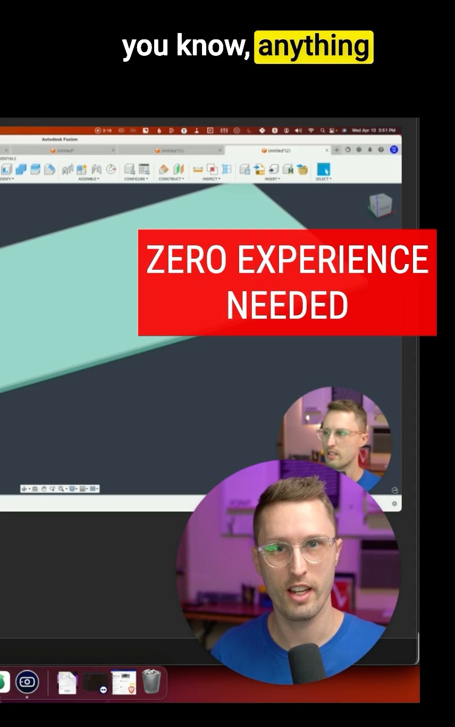The height and width of the screenshot is (727, 455).
Task: Click the plus button to add new tab
Action: click(x=336, y=150)
